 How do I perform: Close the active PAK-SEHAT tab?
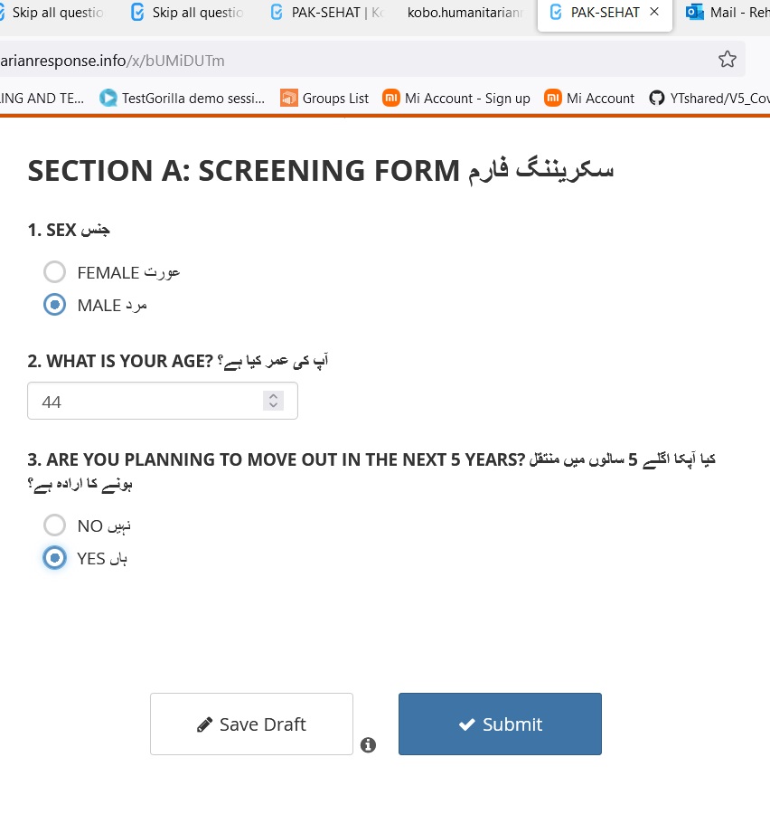[x=654, y=13]
